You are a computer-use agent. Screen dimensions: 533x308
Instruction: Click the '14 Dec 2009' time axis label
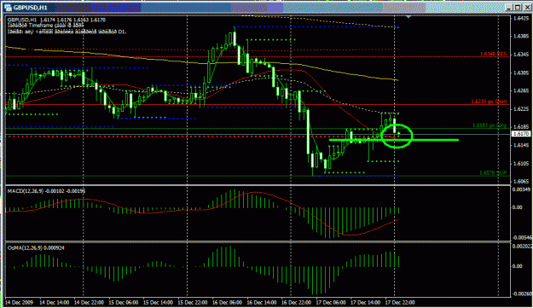pyautogui.click(x=18, y=303)
